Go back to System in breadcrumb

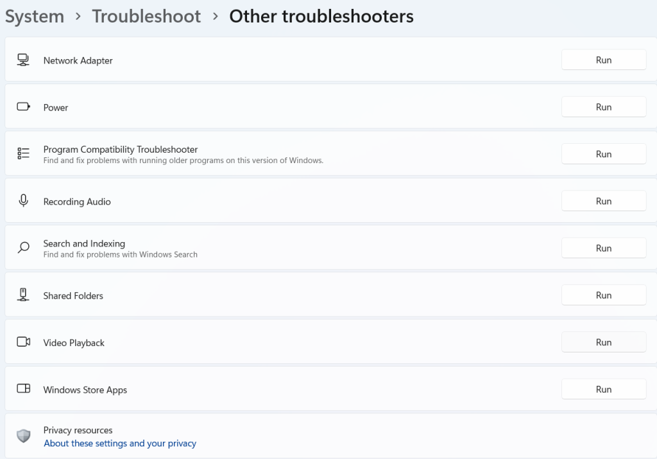[35, 16]
